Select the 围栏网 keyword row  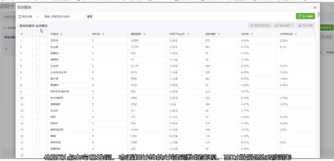(54, 79)
